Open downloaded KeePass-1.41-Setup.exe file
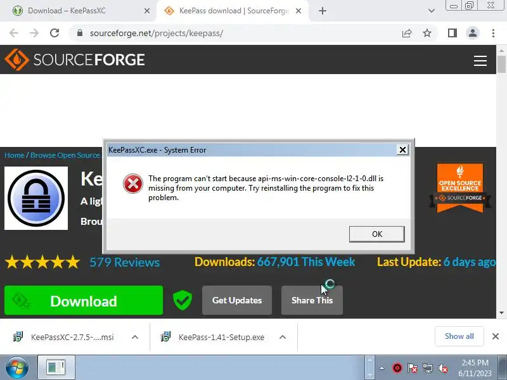The image size is (507, 380). coord(213,337)
